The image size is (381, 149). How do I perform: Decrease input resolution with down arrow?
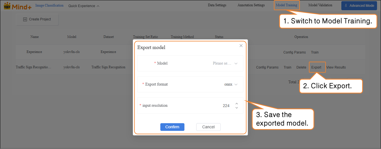pos(237,108)
